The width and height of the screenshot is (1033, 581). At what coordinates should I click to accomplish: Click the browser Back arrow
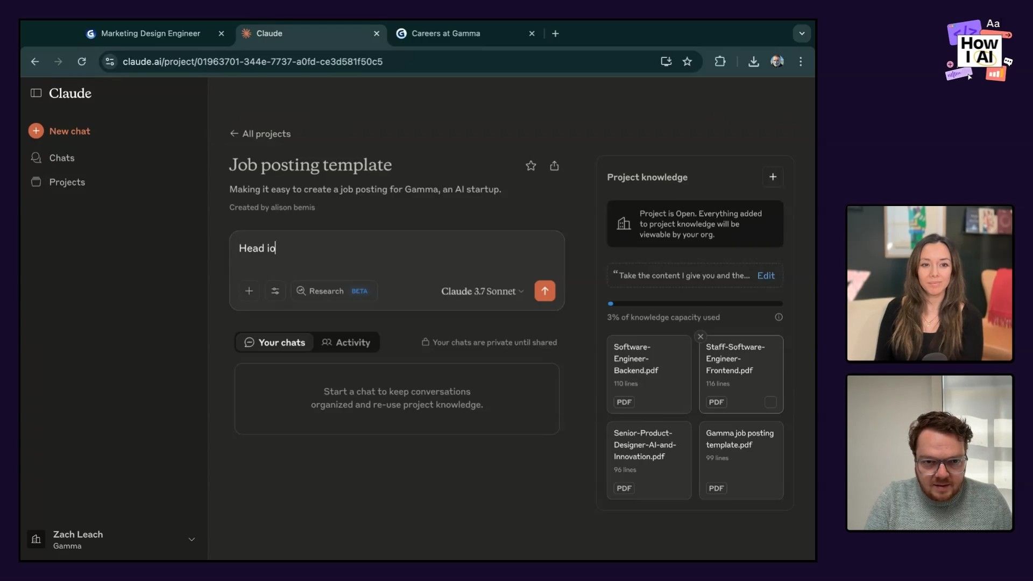coord(35,62)
